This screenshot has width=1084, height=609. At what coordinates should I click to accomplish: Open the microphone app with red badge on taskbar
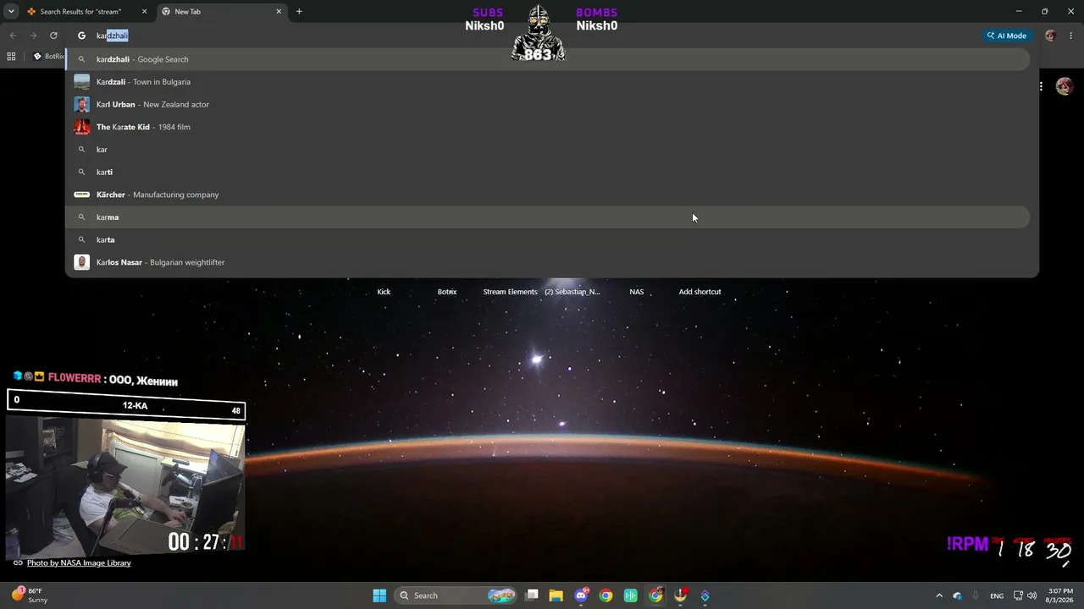(680, 595)
